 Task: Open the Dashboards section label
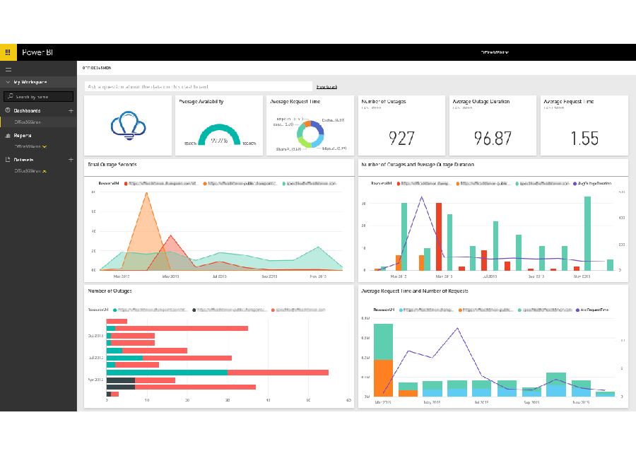click(27, 111)
